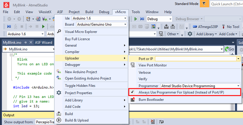Open the File menu
The image size is (243, 125).
[6, 12]
